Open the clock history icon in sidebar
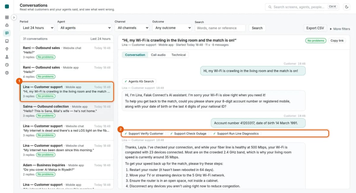 tap(7, 65)
